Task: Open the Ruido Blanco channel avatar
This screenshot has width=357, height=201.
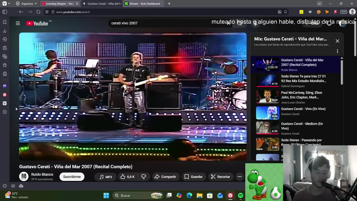Action: (x=24, y=176)
